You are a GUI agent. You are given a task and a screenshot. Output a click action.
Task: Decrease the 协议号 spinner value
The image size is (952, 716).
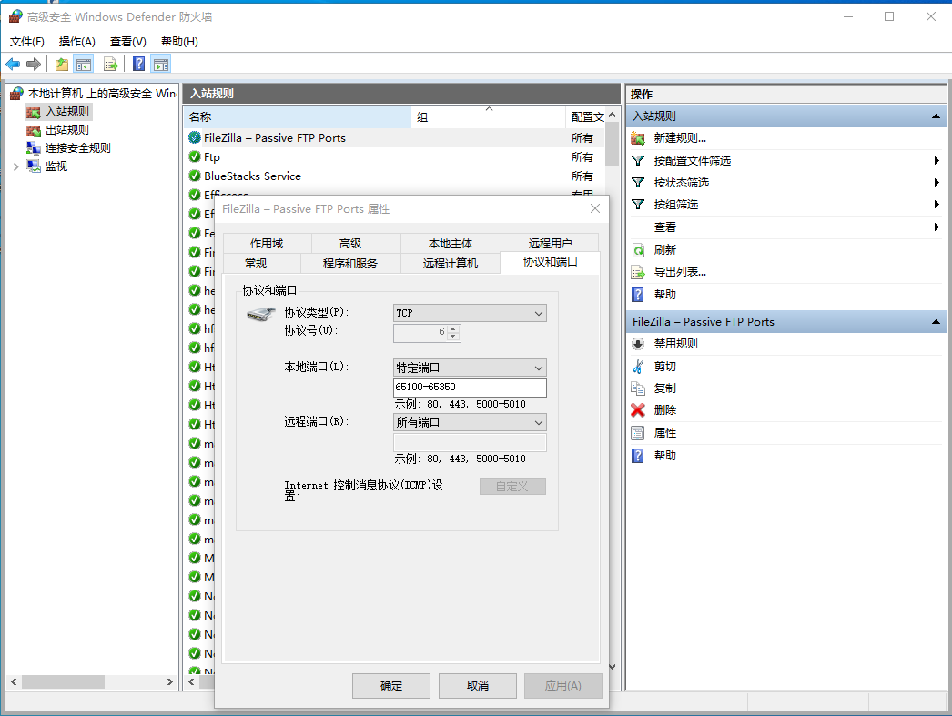(453, 336)
